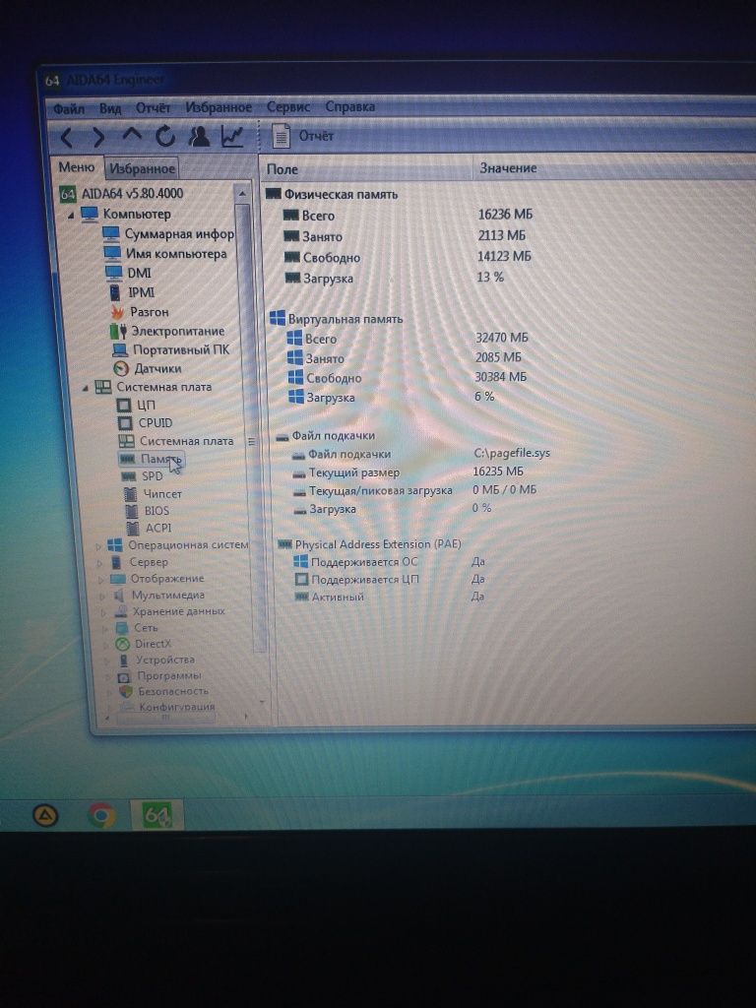Collapse the Компьютер tree node

71,216
